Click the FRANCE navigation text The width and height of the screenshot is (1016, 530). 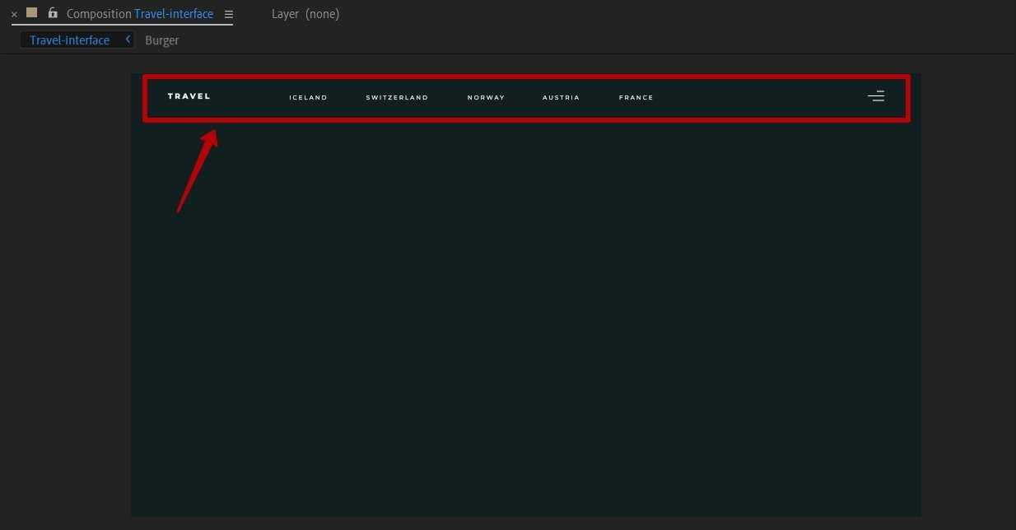[x=636, y=97]
